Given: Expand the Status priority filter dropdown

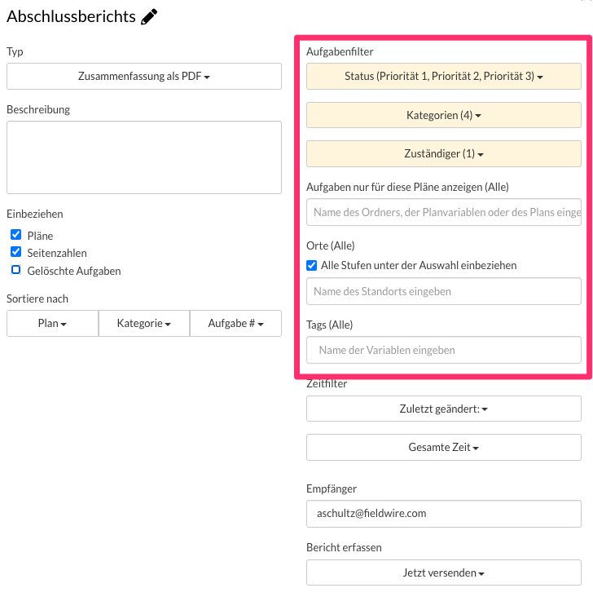Looking at the screenshot, I should coord(443,77).
